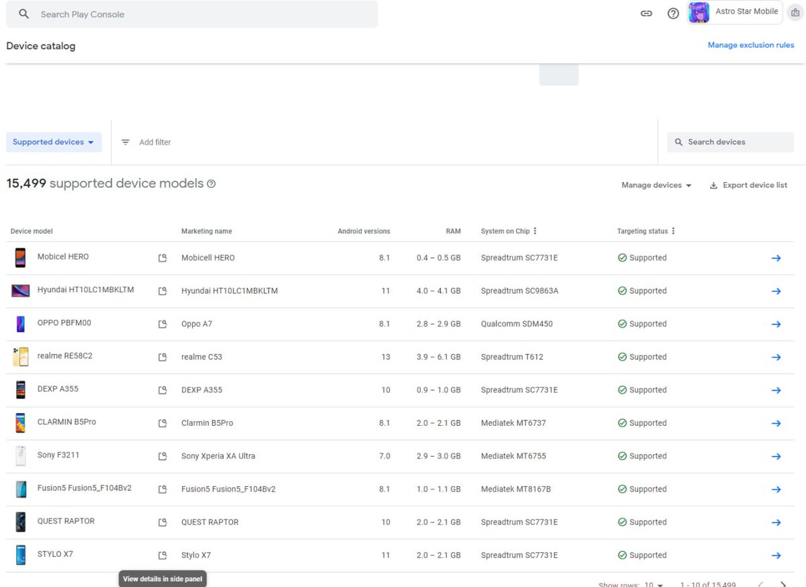Go to Sony Xperia XA Ultra details arrow

[x=776, y=456]
